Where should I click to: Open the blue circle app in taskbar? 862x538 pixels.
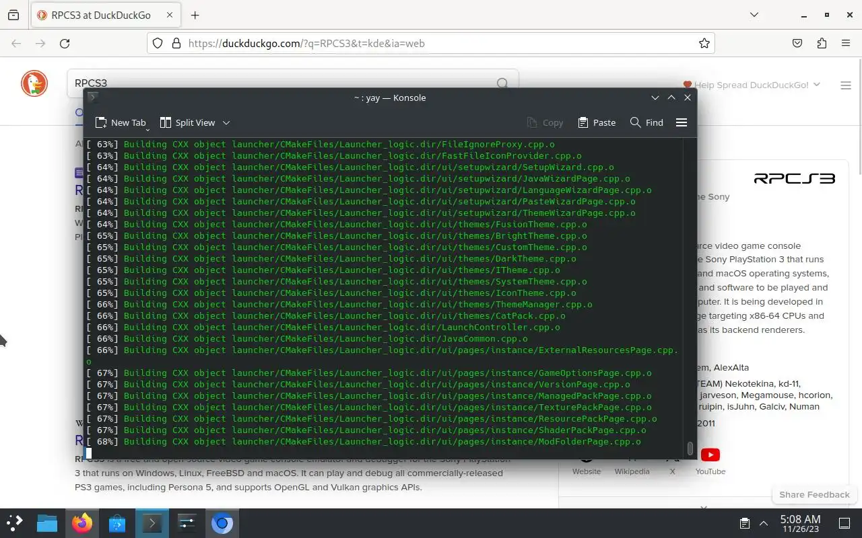pyautogui.click(x=222, y=523)
